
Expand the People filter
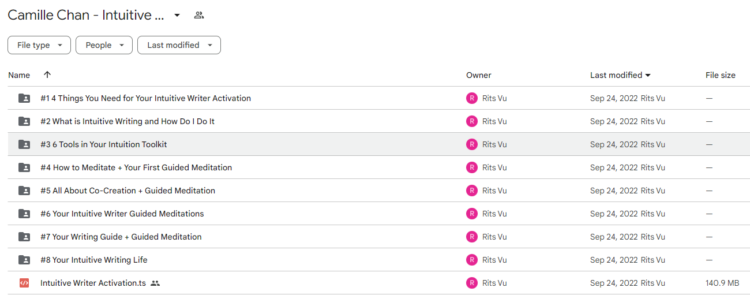(104, 45)
